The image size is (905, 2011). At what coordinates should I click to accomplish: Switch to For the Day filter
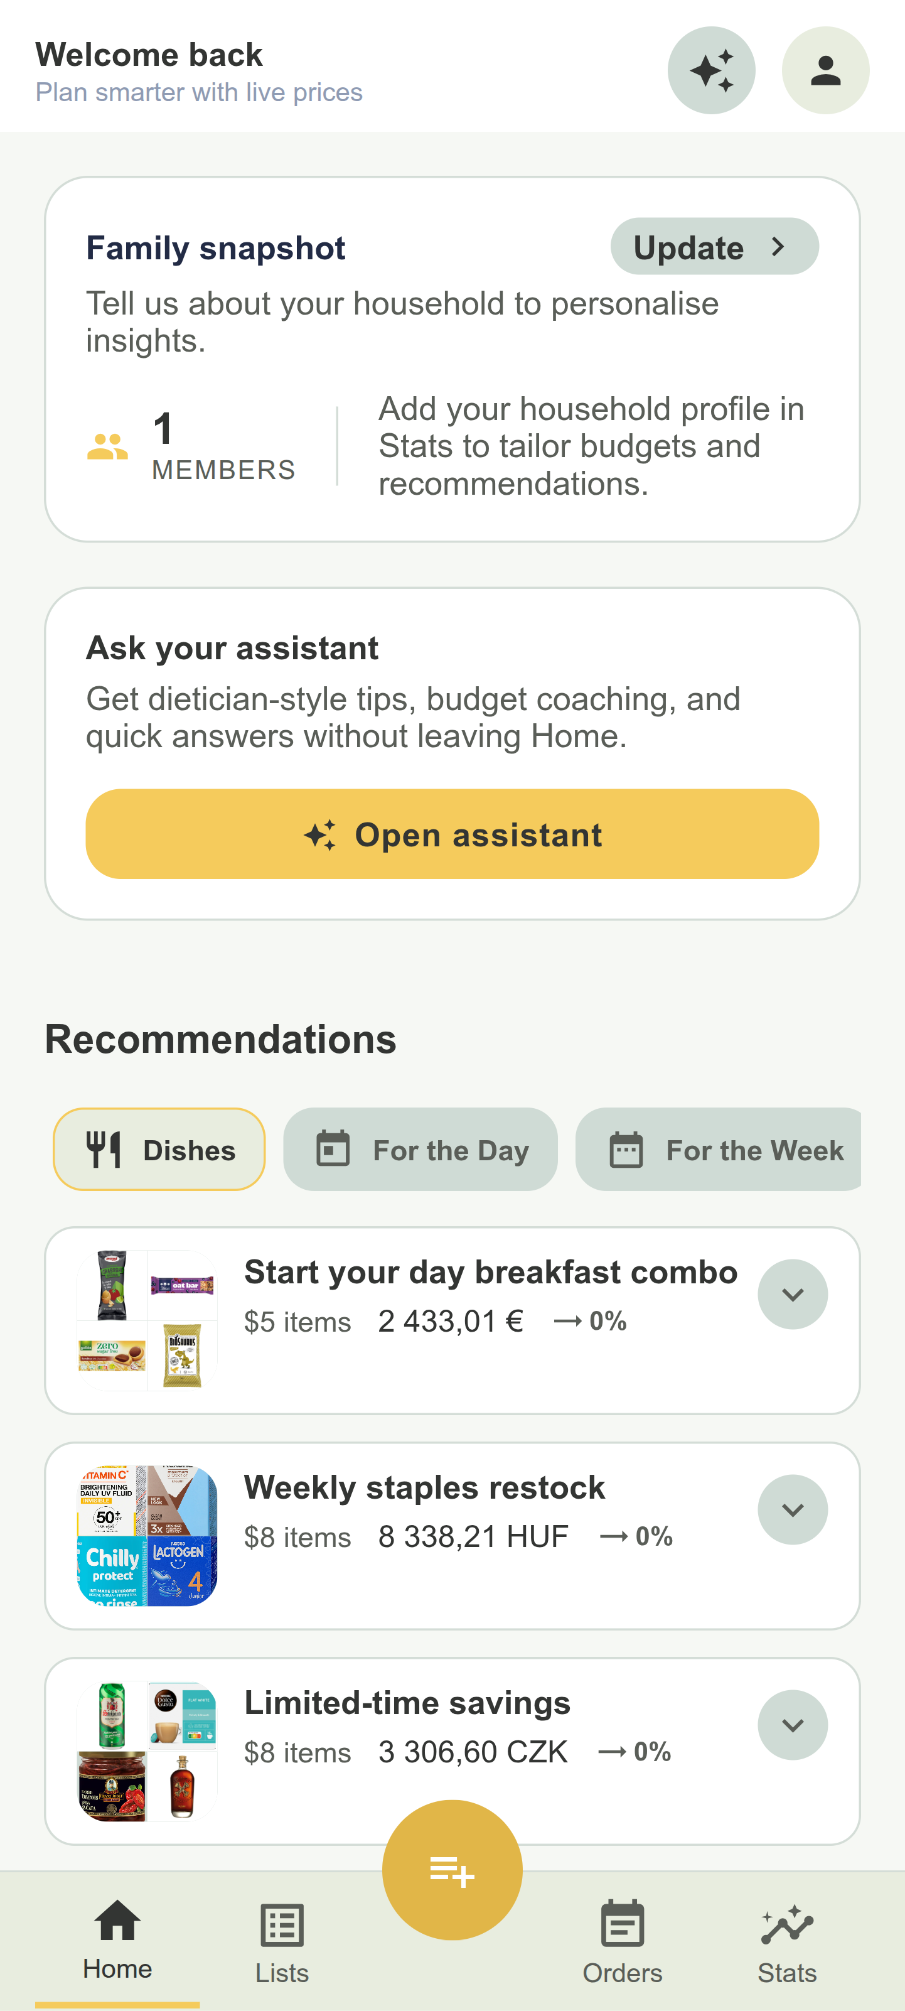[420, 1149]
